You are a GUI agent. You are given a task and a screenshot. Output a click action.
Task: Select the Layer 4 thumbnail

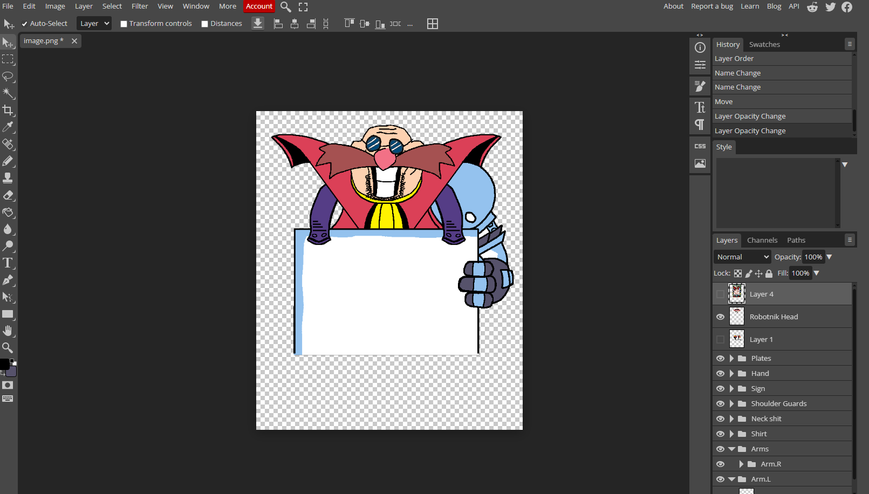(x=736, y=294)
